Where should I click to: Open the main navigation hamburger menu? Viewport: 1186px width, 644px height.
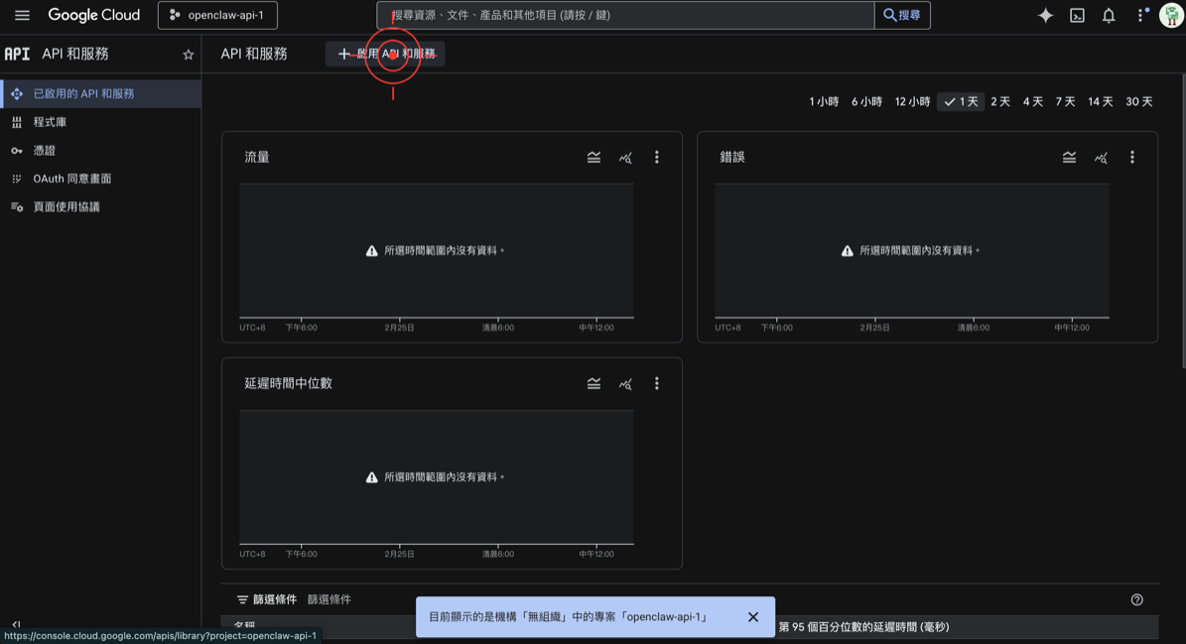(x=22, y=14)
